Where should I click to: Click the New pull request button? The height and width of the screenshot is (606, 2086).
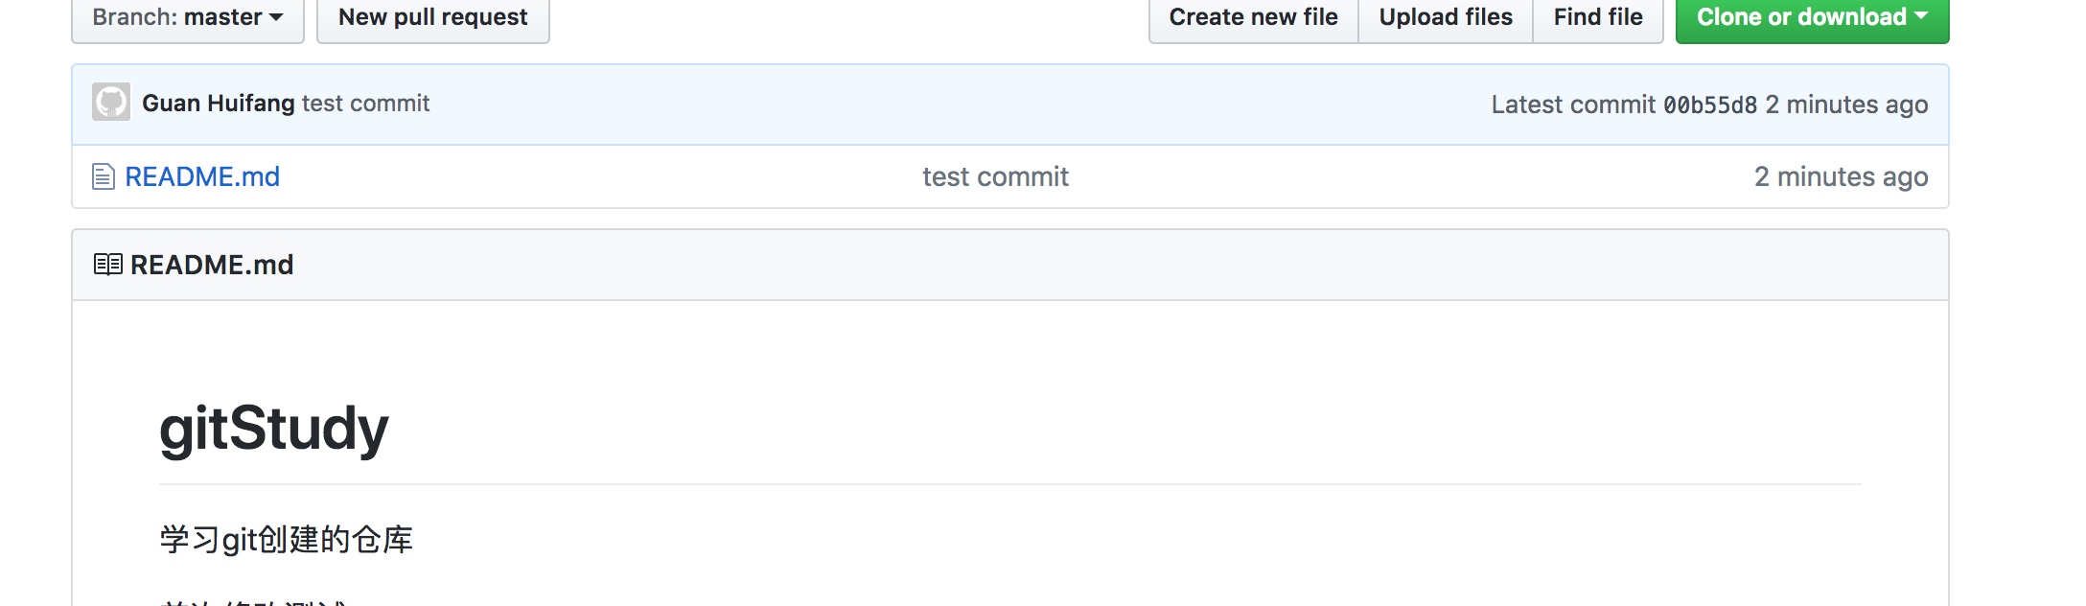pos(433,18)
